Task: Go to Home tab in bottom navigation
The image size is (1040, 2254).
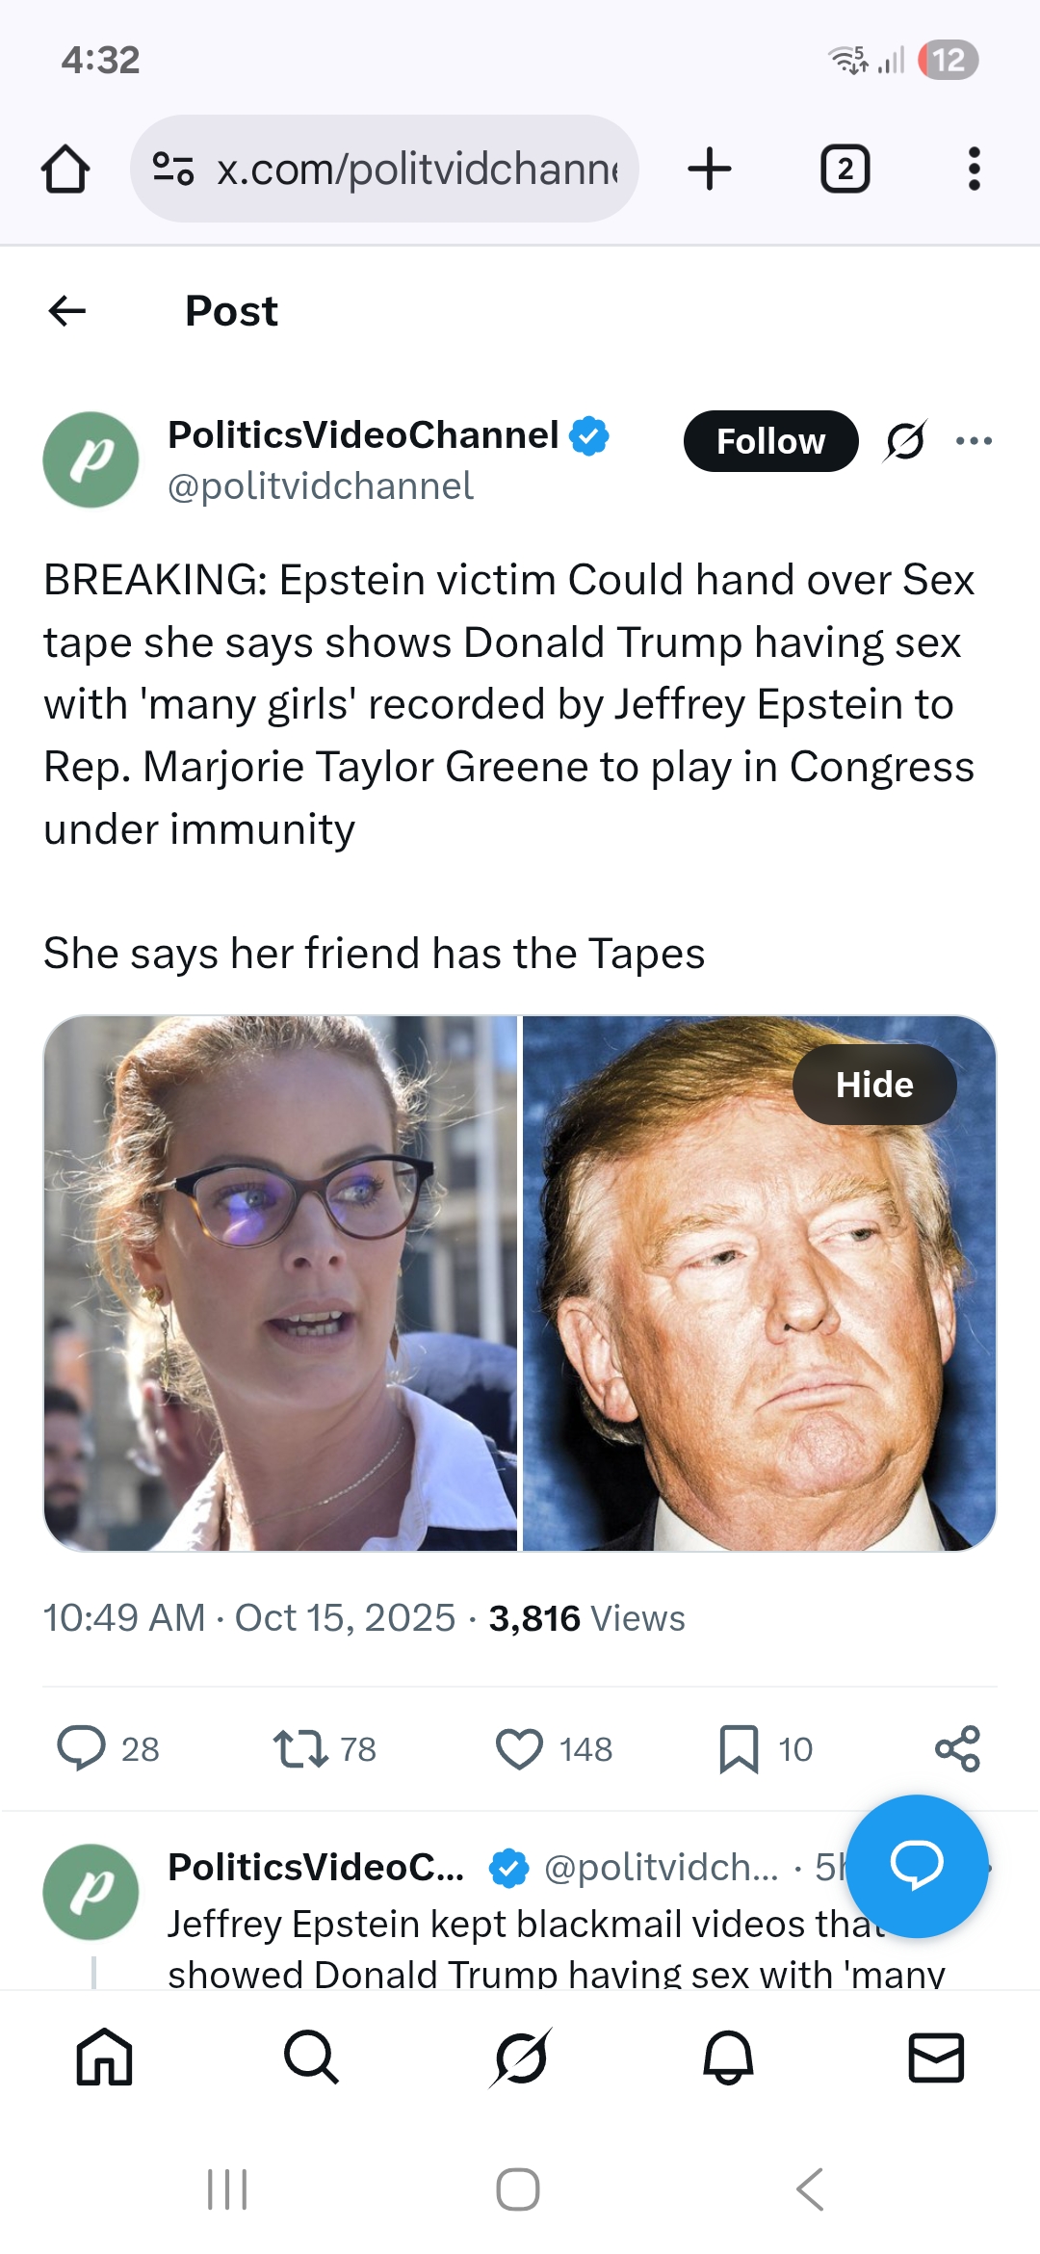Action: pos(104,2057)
